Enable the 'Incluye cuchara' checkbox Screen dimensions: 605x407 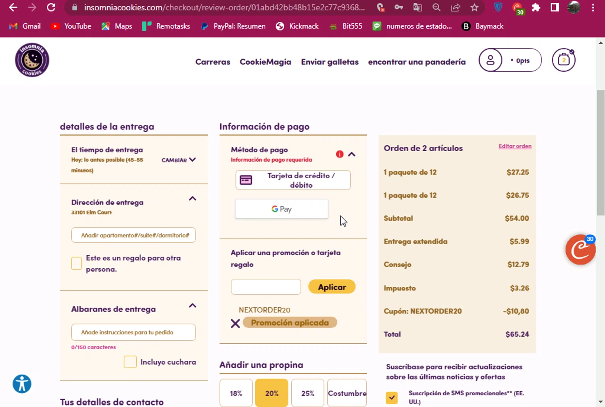(x=130, y=362)
